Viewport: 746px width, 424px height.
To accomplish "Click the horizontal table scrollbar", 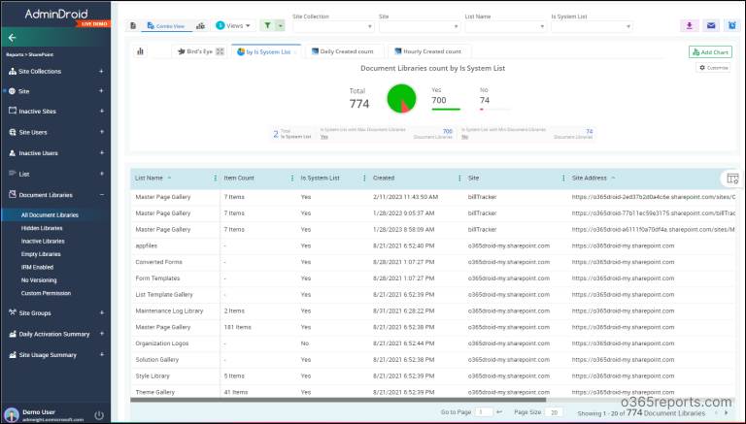I will click(x=338, y=401).
